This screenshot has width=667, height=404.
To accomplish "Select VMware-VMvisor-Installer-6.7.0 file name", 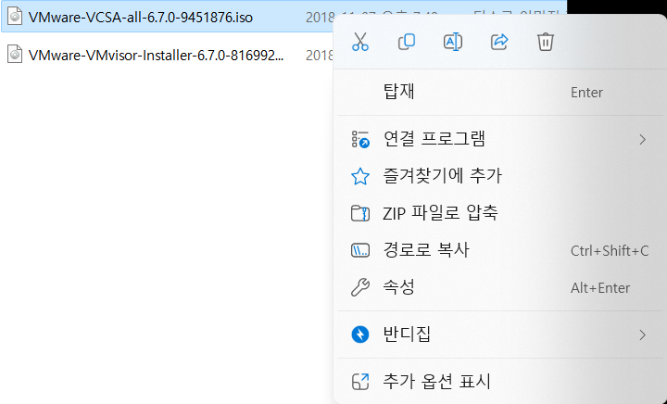I will tap(156, 56).
